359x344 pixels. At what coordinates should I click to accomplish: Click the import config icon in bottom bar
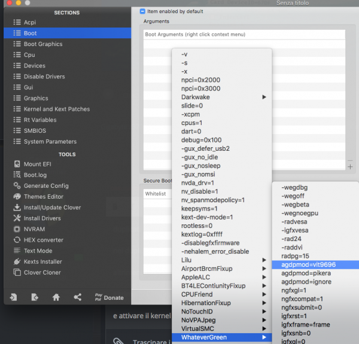point(13,297)
